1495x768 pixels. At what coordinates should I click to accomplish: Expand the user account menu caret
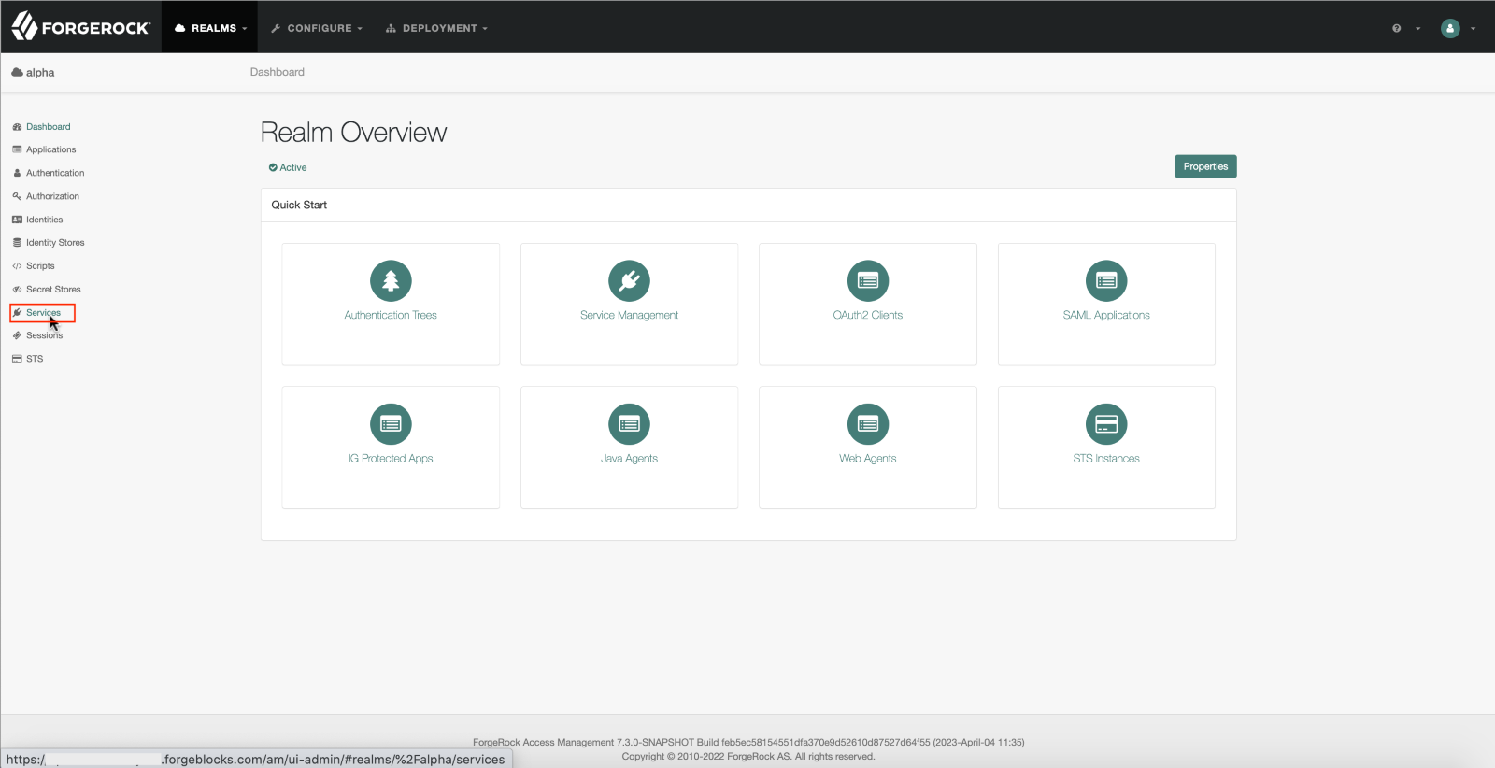(x=1473, y=29)
